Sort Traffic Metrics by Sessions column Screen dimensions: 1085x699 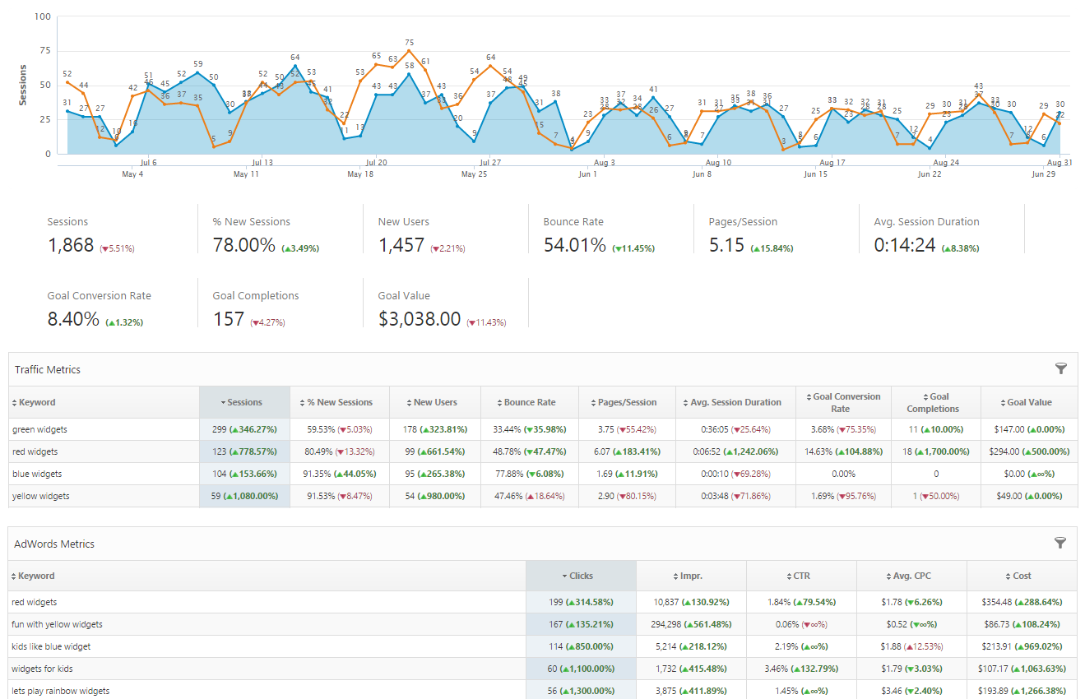(244, 402)
